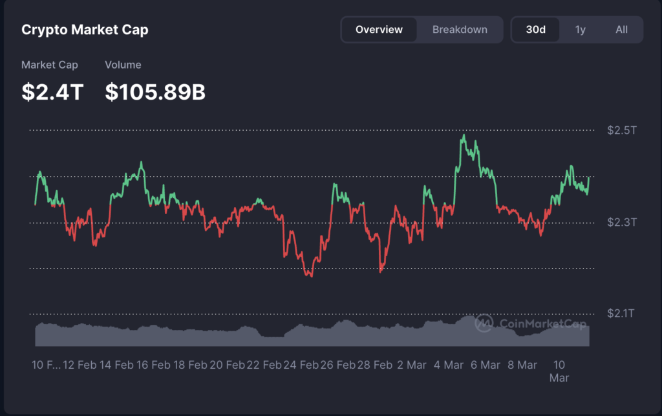Switch chart range to 1y

coord(580,30)
